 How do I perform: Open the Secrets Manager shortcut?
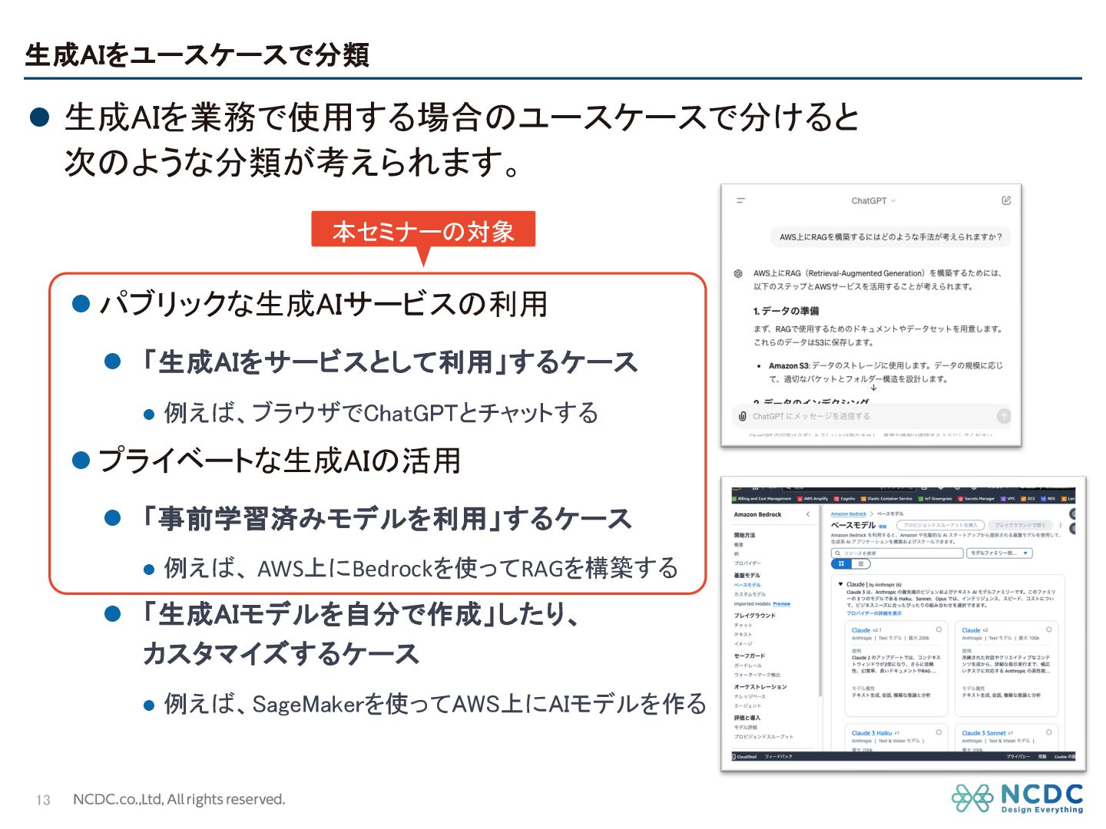975,499
